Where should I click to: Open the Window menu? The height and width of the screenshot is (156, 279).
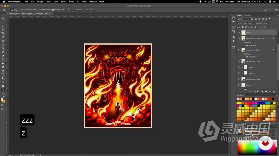(x=93, y=2)
